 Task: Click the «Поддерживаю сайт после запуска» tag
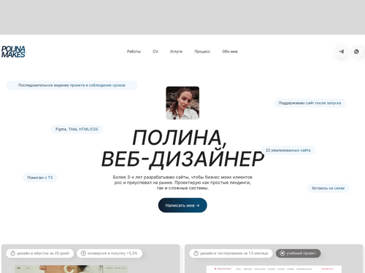310,103
